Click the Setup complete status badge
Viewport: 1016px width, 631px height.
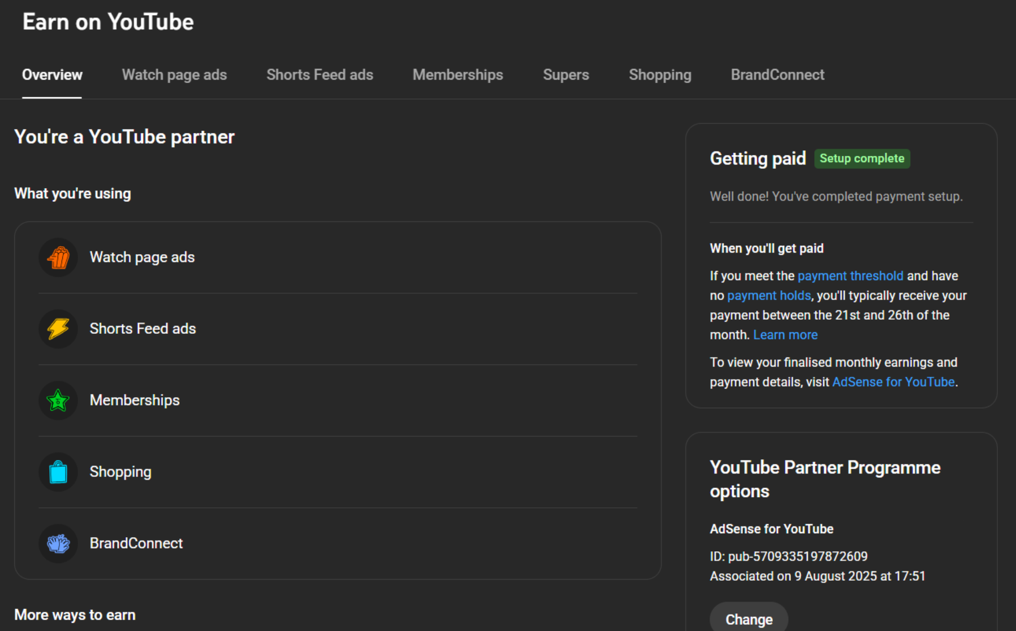click(862, 159)
